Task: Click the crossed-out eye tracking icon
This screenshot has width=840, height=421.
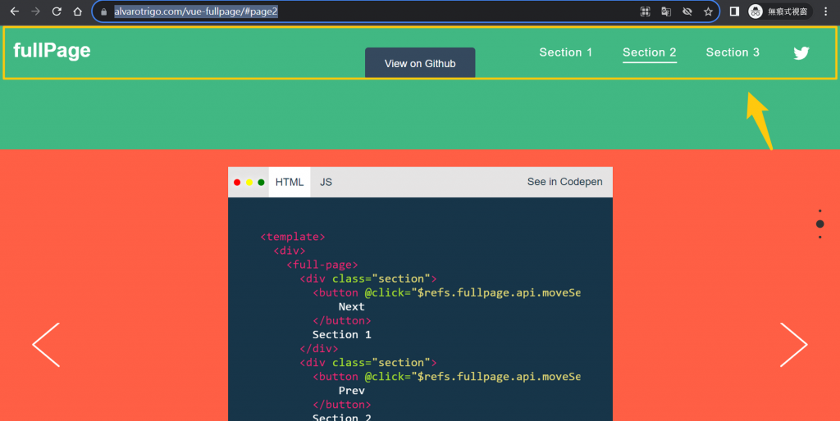Action: click(x=687, y=11)
